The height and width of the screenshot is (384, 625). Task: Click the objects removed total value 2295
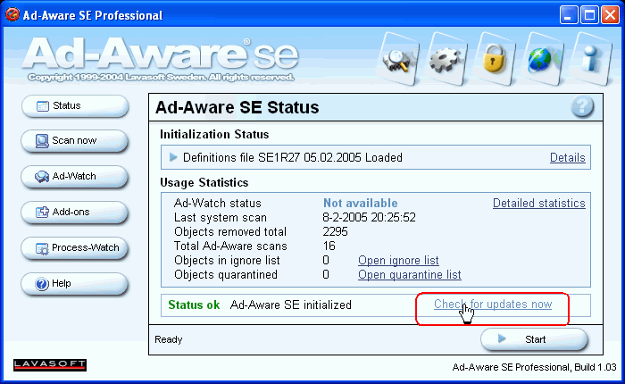coord(335,231)
